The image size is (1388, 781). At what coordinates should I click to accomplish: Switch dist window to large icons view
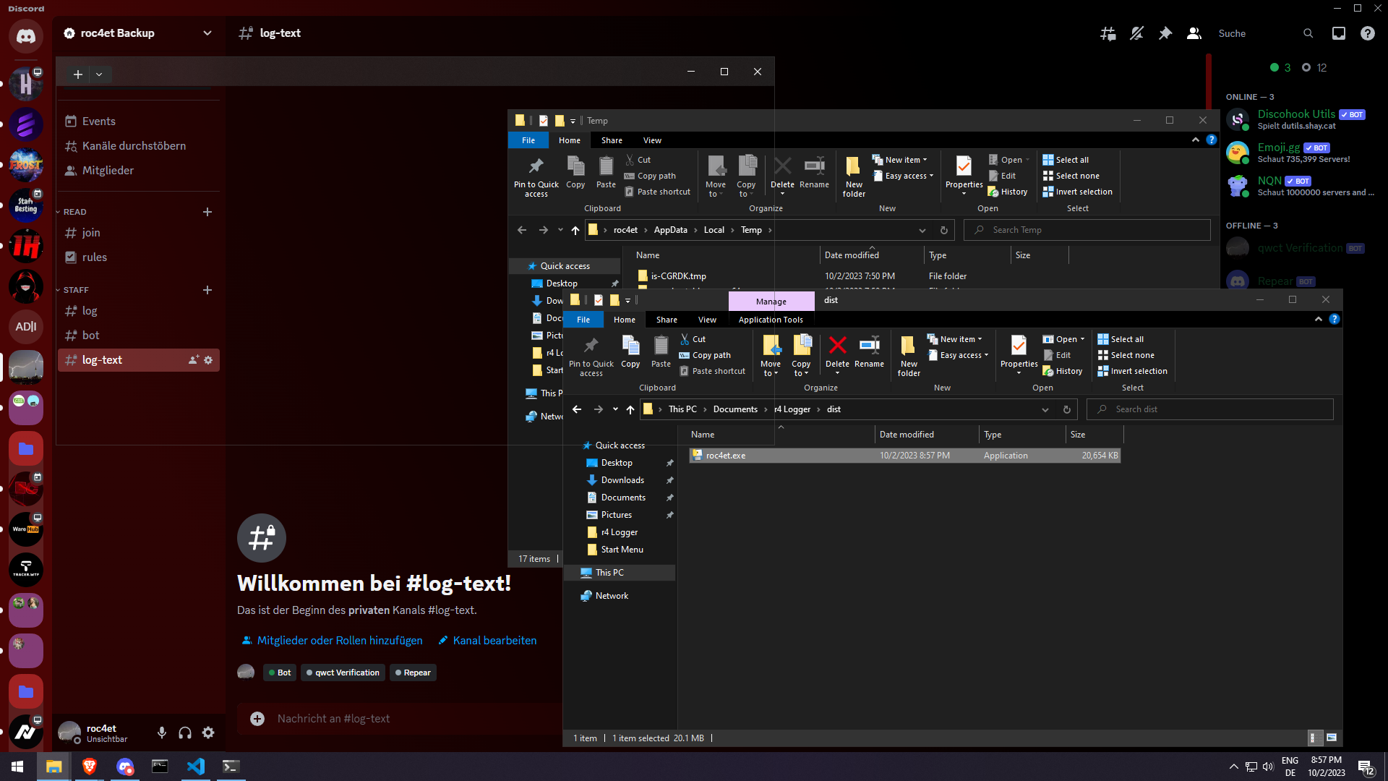pos(1332,738)
